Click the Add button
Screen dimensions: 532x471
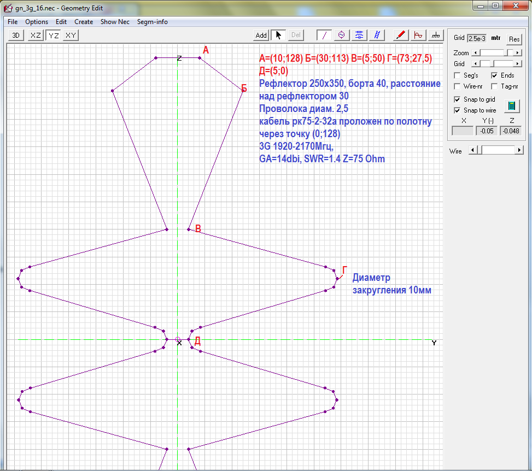[261, 36]
